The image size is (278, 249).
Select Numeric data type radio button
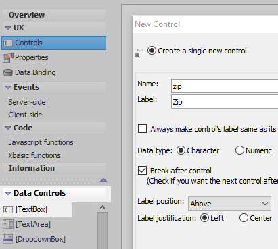click(x=239, y=150)
